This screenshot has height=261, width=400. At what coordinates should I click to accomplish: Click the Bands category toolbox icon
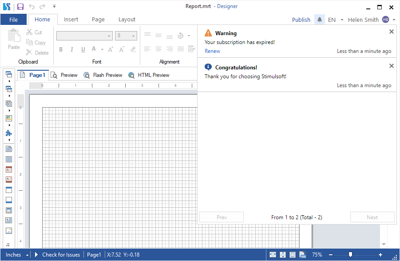[x=9, y=74]
